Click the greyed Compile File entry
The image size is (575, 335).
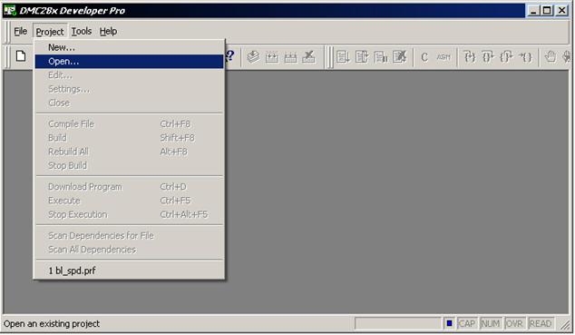click(x=129, y=124)
